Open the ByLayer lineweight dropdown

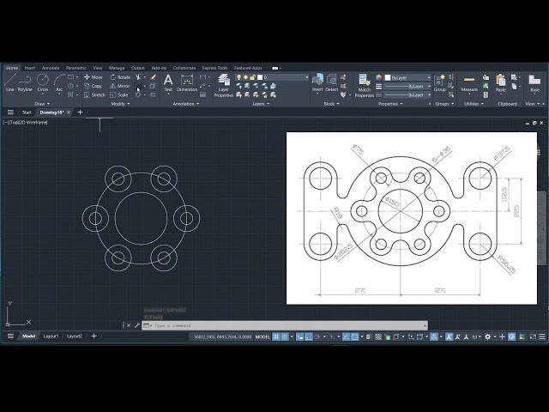click(x=429, y=86)
